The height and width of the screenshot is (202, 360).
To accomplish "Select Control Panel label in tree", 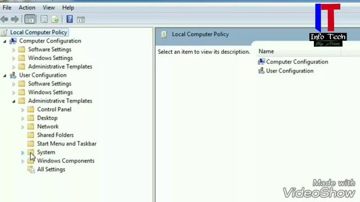I will point(54,109).
